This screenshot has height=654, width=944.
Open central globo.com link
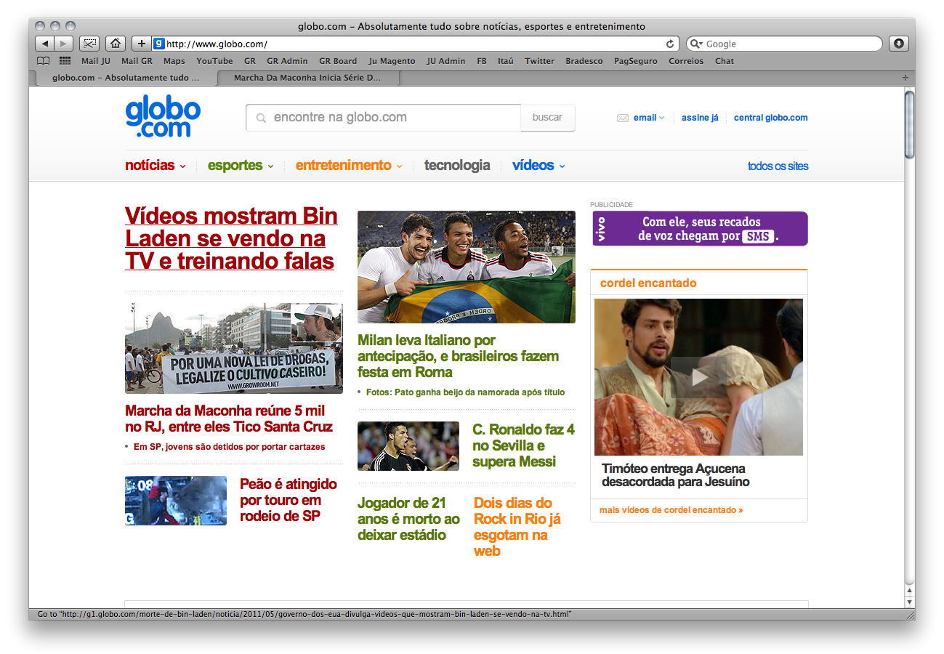point(770,118)
